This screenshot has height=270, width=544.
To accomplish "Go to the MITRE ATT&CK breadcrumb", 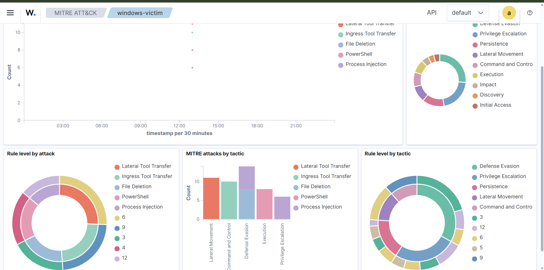I will point(76,13).
